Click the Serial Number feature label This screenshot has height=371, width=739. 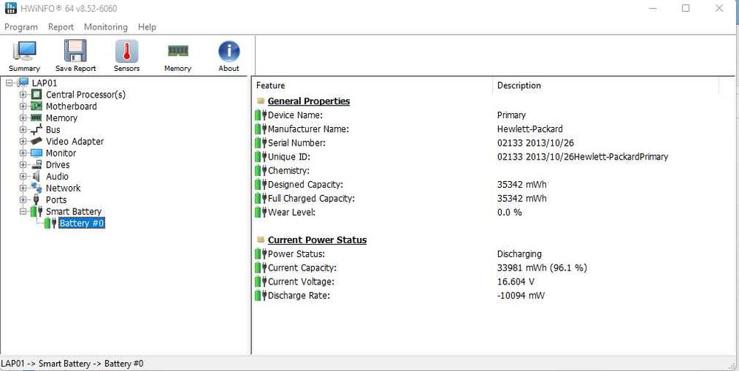(297, 143)
